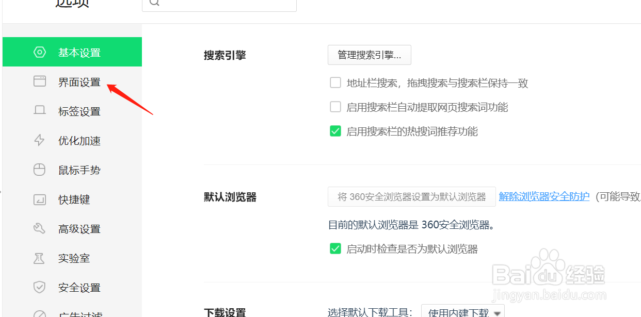
Task: Click the 默认浏览器 section heading
Action: (x=230, y=197)
